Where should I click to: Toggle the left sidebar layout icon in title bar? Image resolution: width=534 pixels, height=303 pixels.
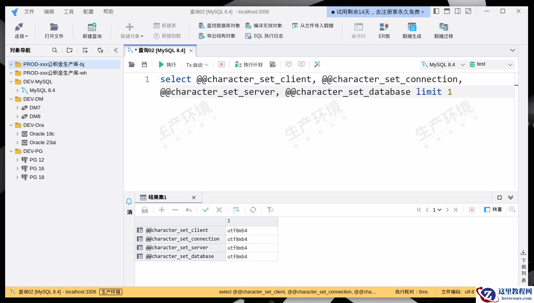pos(436,11)
